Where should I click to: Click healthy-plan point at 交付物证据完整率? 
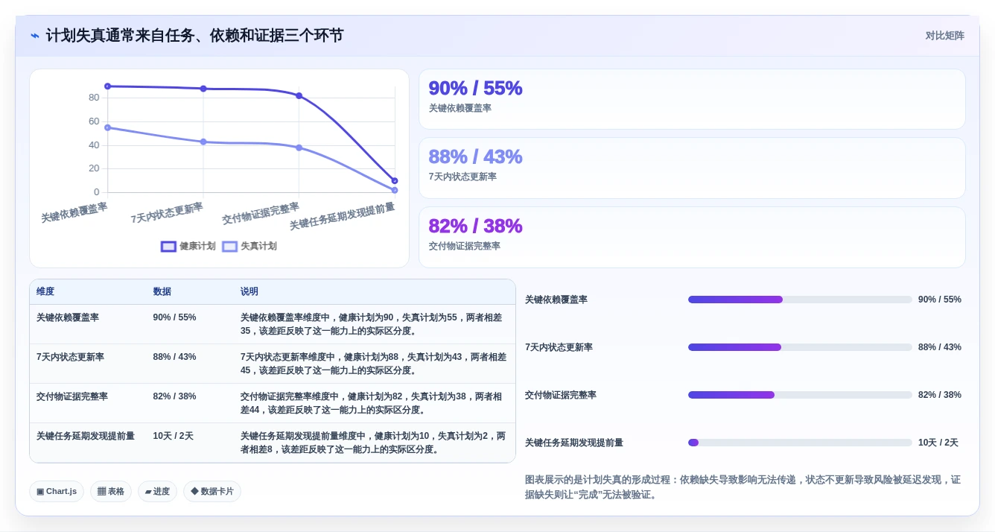click(299, 95)
